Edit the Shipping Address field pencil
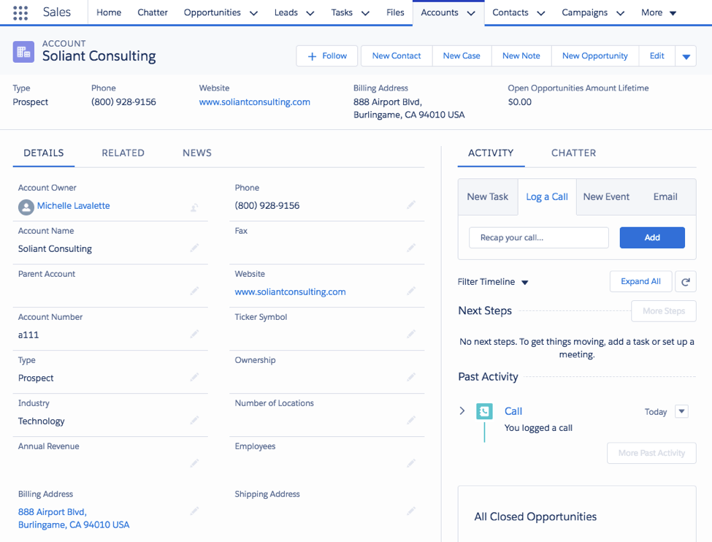This screenshot has width=712, height=542. click(411, 511)
